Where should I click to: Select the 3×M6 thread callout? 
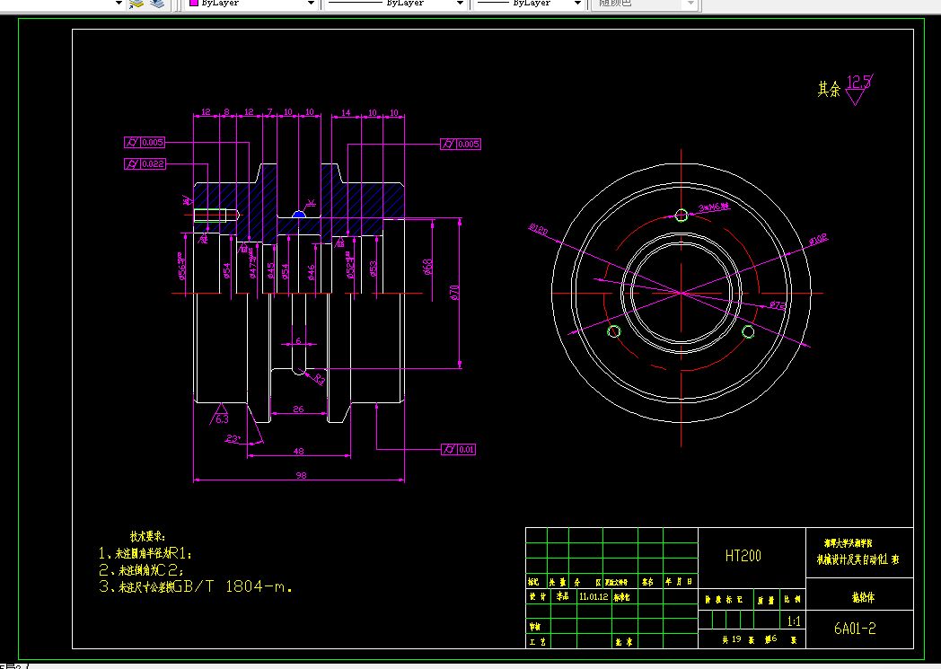pos(714,207)
